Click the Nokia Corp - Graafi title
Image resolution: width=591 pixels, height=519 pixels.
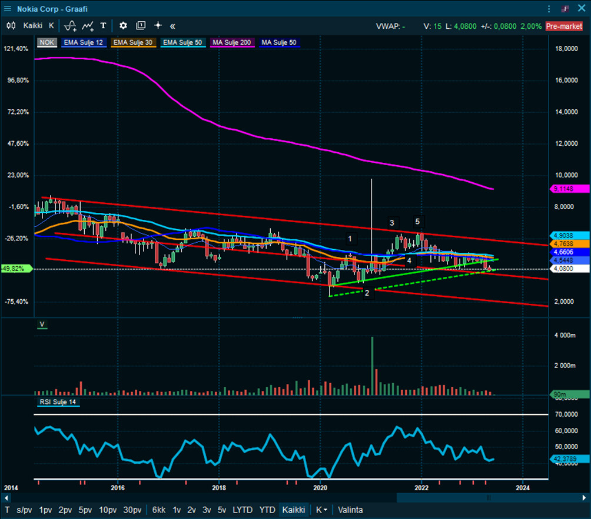click(x=52, y=9)
